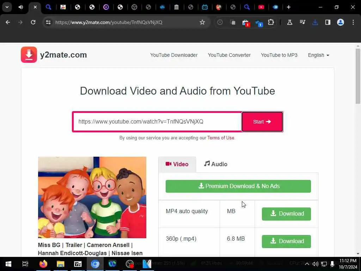Open the Terms of Use link

[x=221, y=138]
